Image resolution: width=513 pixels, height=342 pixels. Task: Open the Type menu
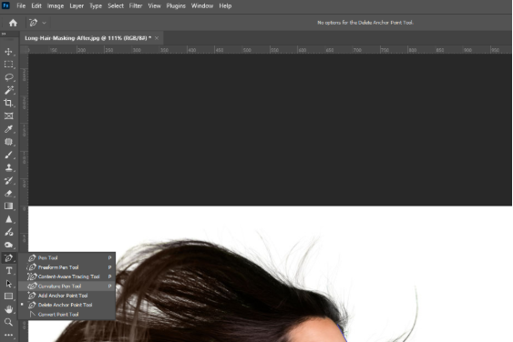(x=96, y=5)
